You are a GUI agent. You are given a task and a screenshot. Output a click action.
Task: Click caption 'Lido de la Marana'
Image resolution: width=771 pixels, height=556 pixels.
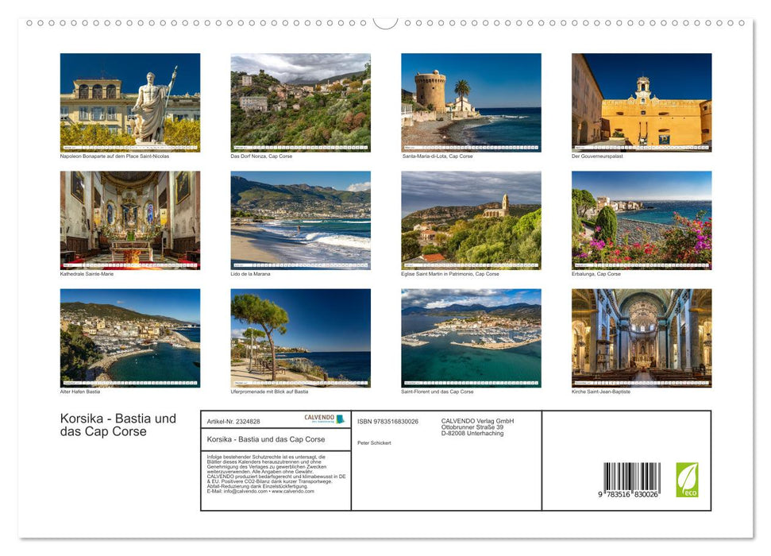pos(250,273)
